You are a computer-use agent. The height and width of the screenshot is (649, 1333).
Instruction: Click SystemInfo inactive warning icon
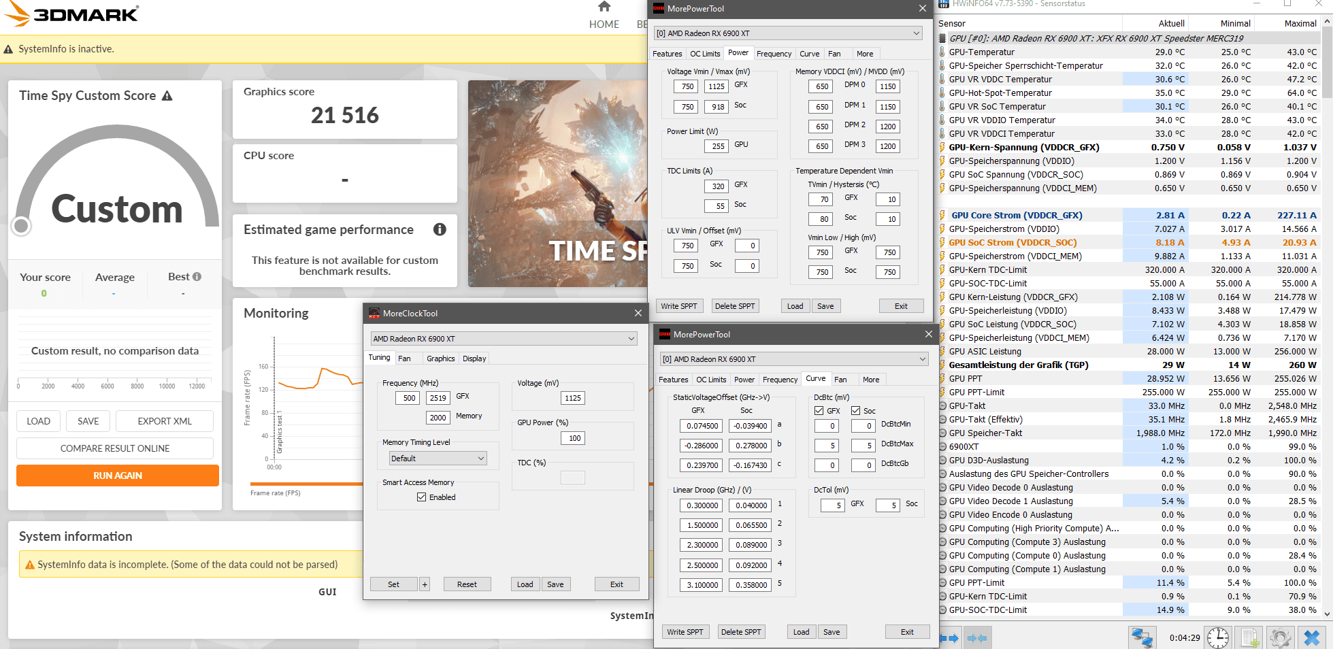[x=8, y=49]
